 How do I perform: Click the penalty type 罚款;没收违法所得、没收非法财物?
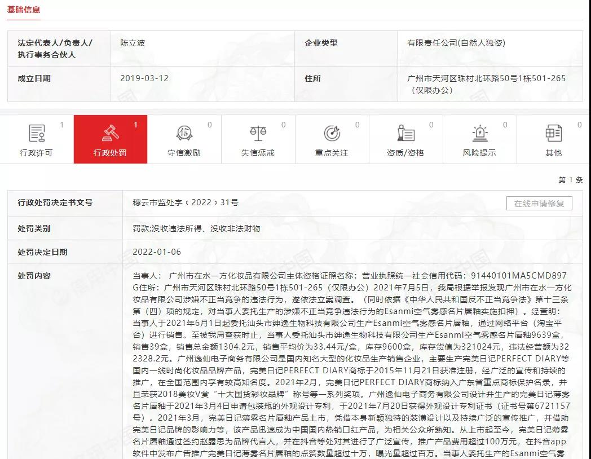[x=196, y=228]
